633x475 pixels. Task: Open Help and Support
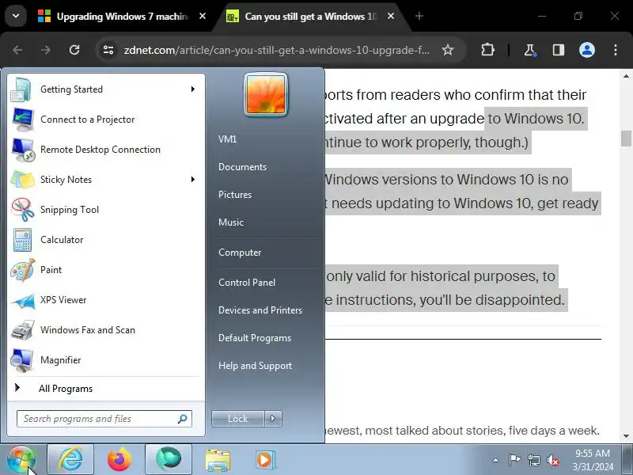(x=255, y=366)
